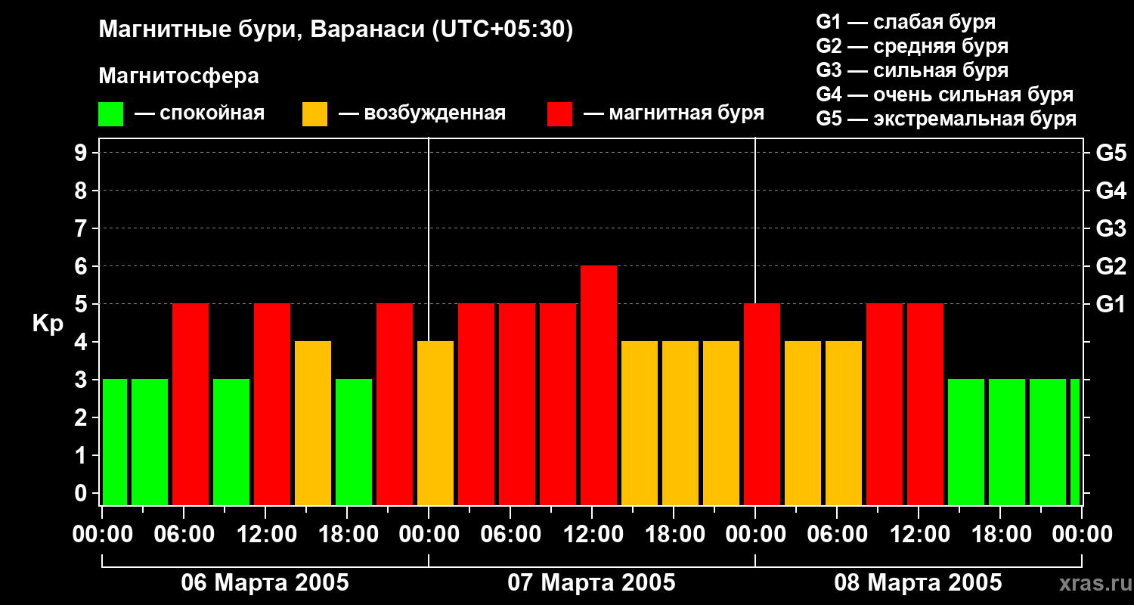
Task: Select the narrow green bar at chart's start
Action: coord(115,442)
